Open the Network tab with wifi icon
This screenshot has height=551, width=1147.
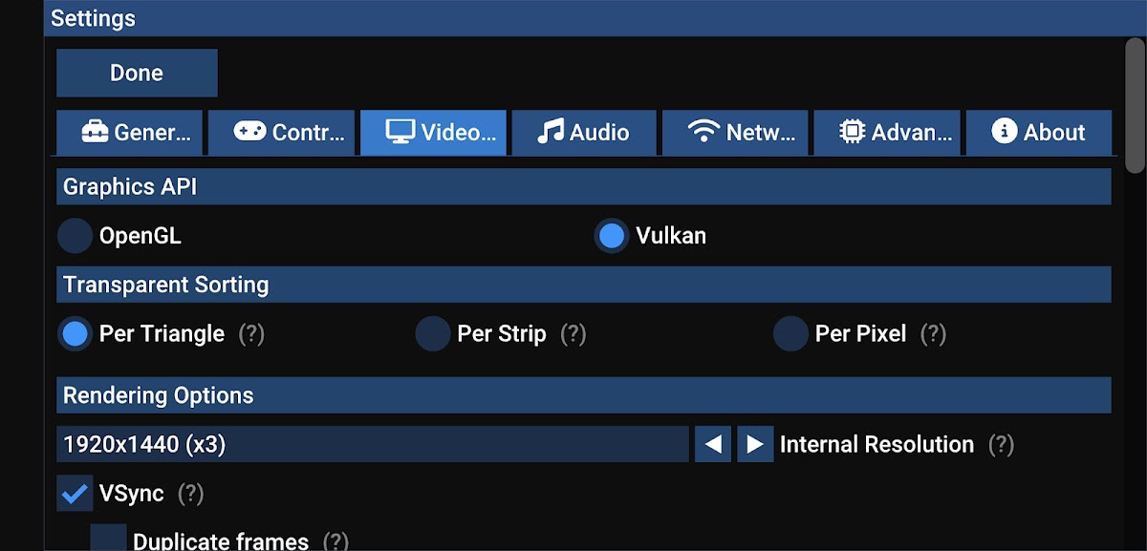pos(735,133)
